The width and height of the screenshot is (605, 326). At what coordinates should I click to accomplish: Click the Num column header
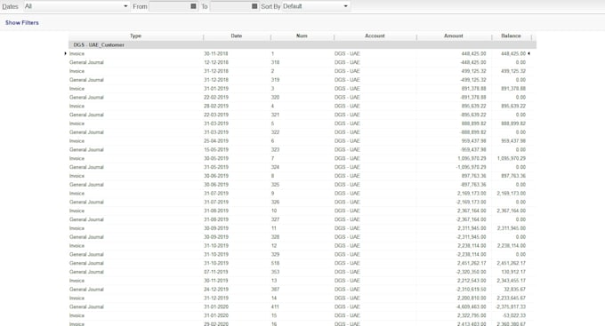(302, 36)
